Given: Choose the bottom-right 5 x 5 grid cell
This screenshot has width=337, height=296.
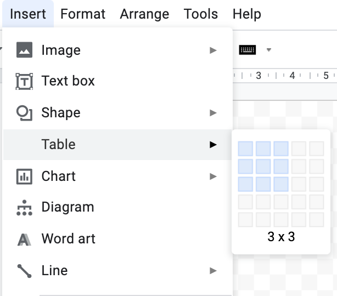Looking at the screenshot, I should (317, 220).
